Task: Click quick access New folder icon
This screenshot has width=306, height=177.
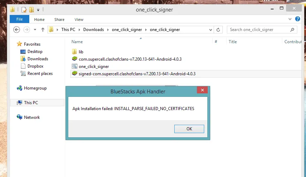Action: pyautogui.click(x=31, y=9)
